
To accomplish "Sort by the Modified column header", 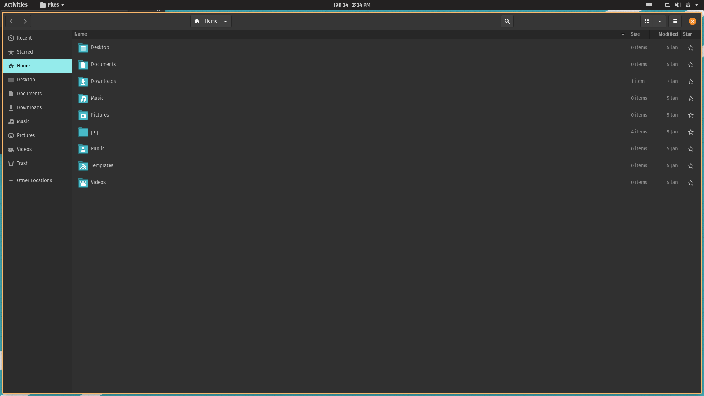I will pos(665,34).
